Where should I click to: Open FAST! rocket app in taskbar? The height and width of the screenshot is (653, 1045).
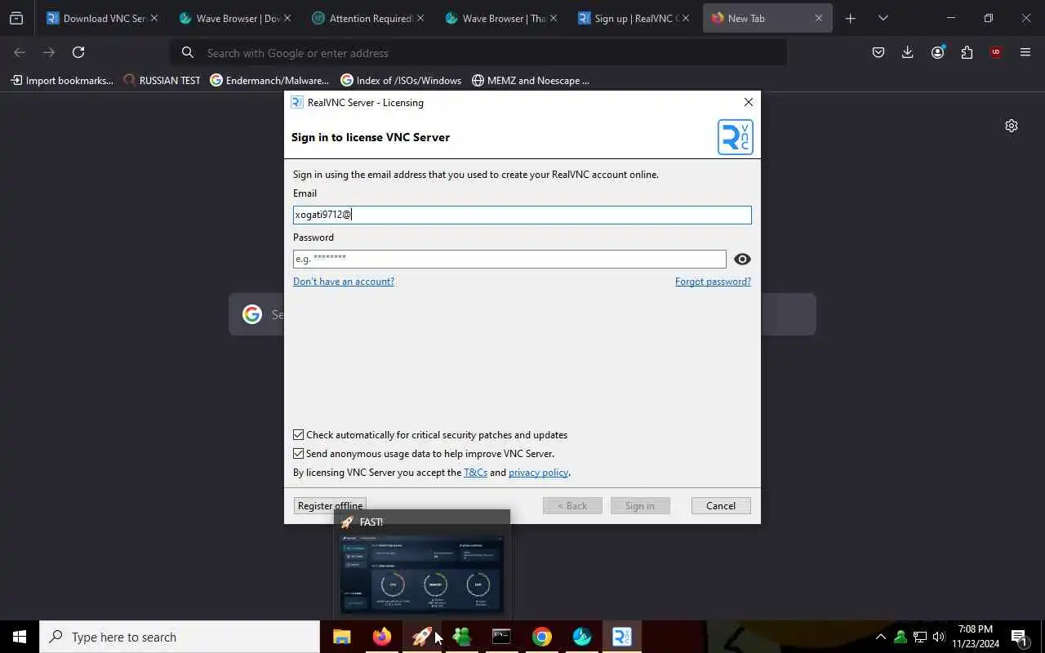coord(422,637)
